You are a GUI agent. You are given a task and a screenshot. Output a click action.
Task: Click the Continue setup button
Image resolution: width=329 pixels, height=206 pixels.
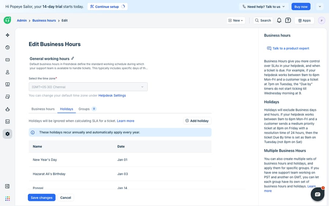107,7
